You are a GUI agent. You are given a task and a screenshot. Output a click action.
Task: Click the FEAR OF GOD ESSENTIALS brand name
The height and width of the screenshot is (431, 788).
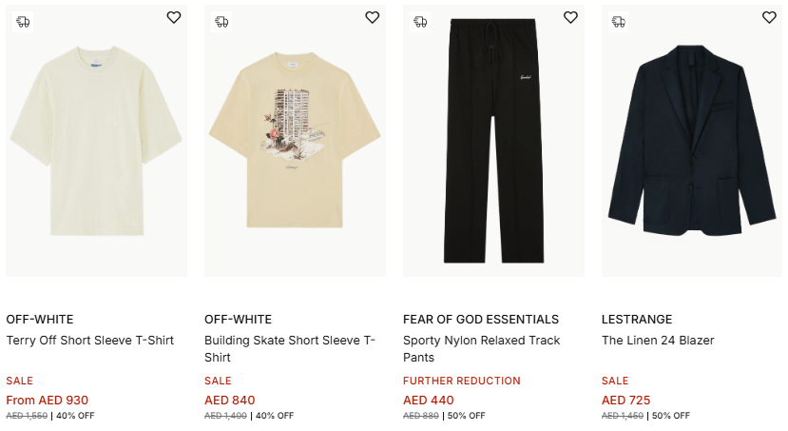(481, 320)
